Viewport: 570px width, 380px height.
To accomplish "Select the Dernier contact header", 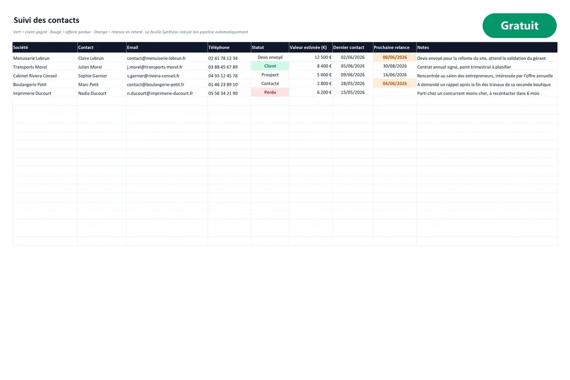I will coord(352,47).
